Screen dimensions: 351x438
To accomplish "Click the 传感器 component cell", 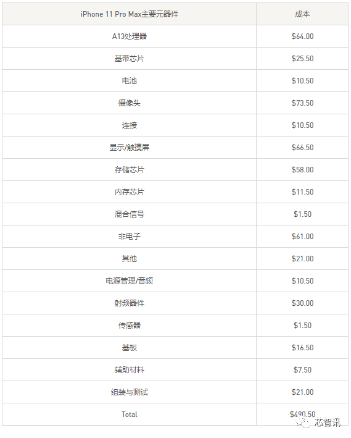I will pos(129,326).
